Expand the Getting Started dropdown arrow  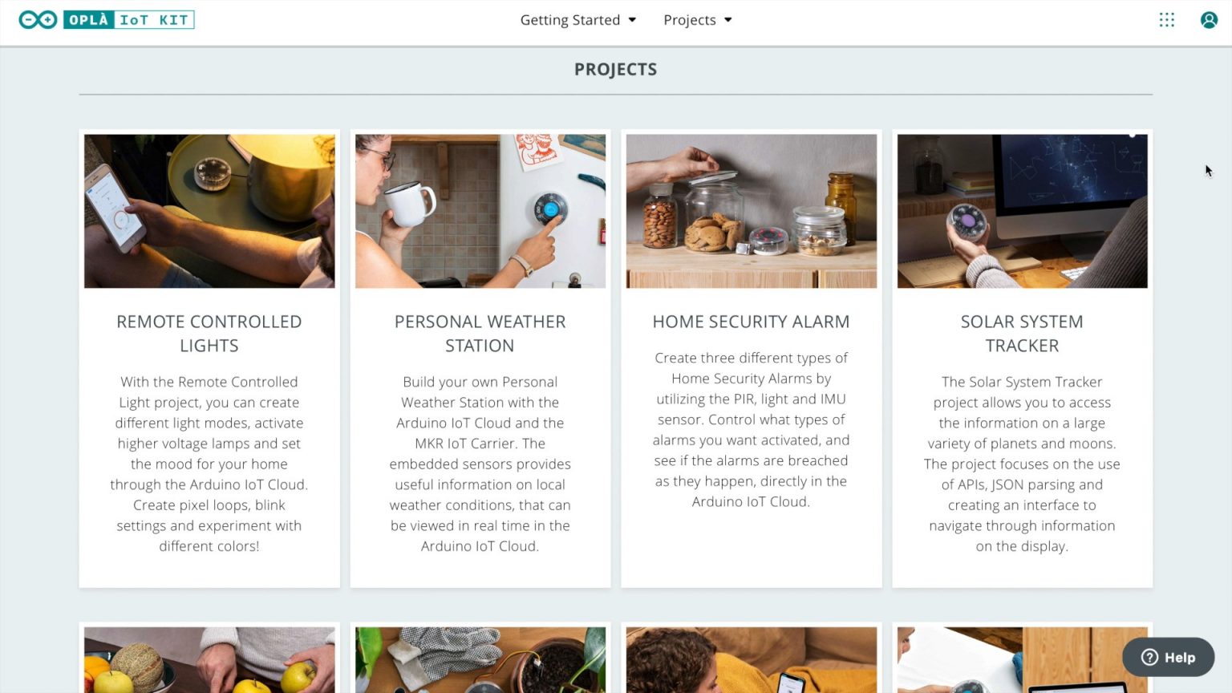pyautogui.click(x=632, y=20)
